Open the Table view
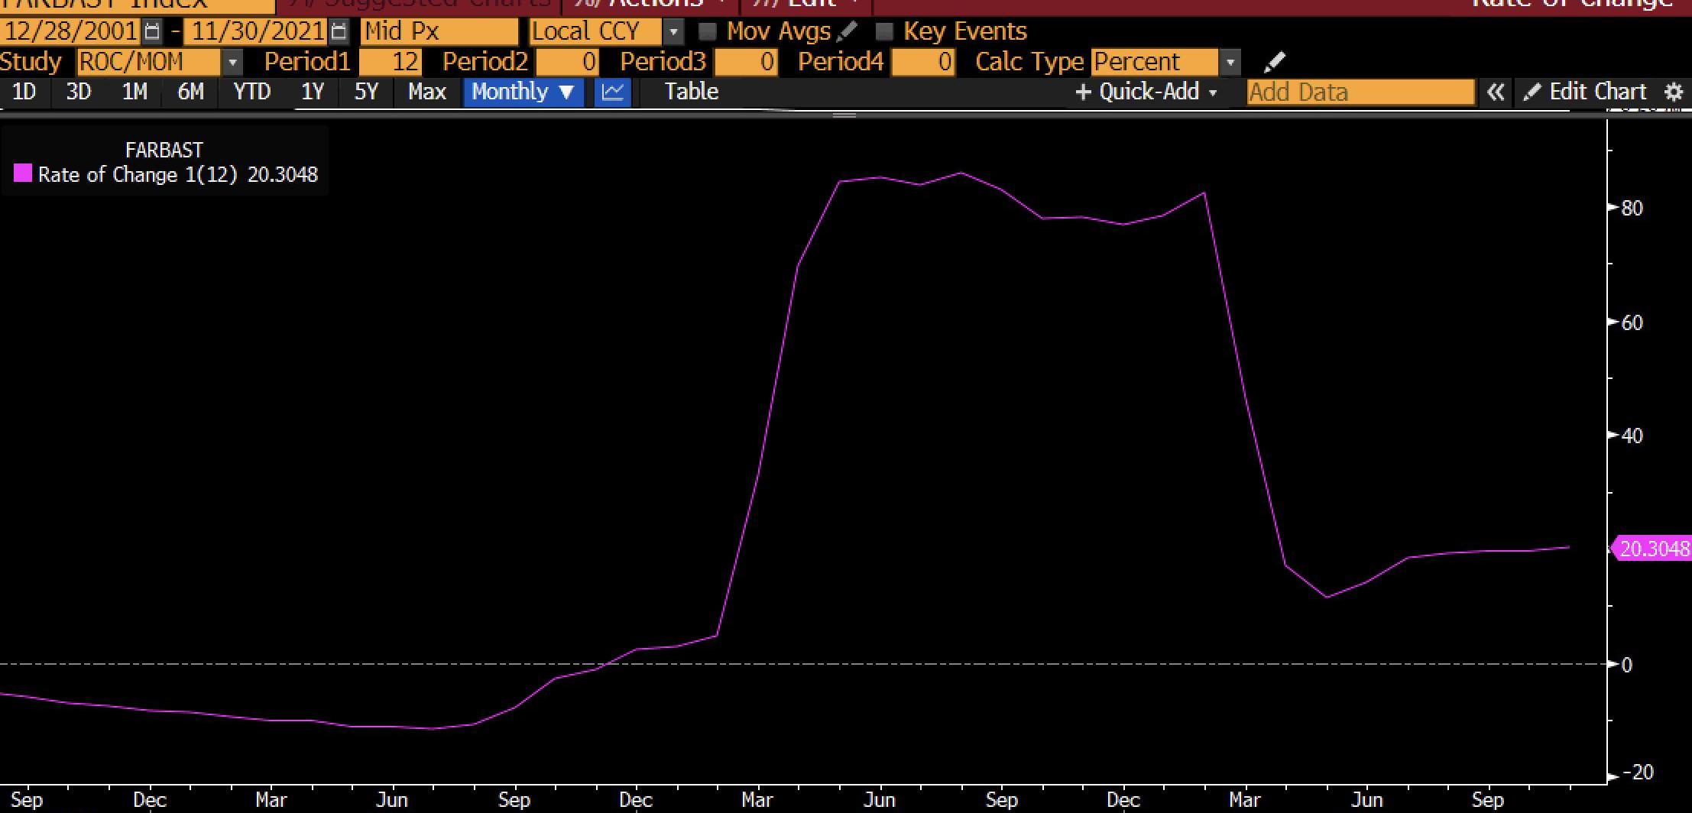 pyautogui.click(x=691, y=92)
